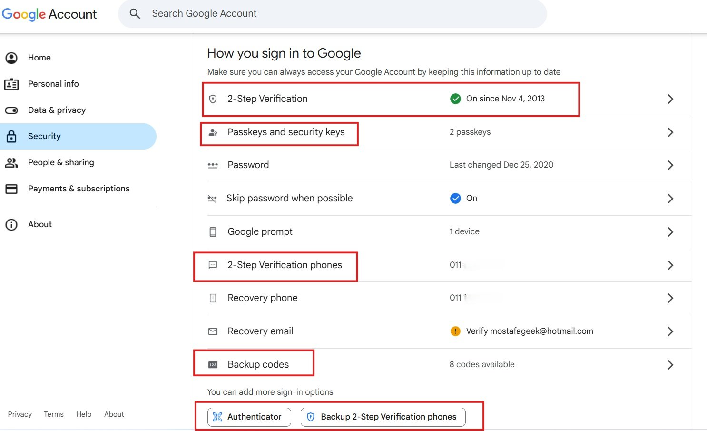
Task: Click Skip password when possible label
Action: point(290,198)
